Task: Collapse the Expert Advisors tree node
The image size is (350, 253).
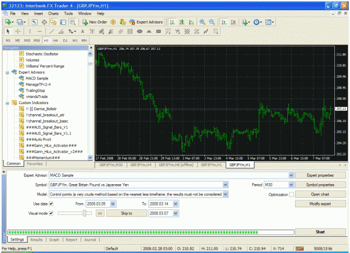Action: pyautogui.click(x=7, y=73)
